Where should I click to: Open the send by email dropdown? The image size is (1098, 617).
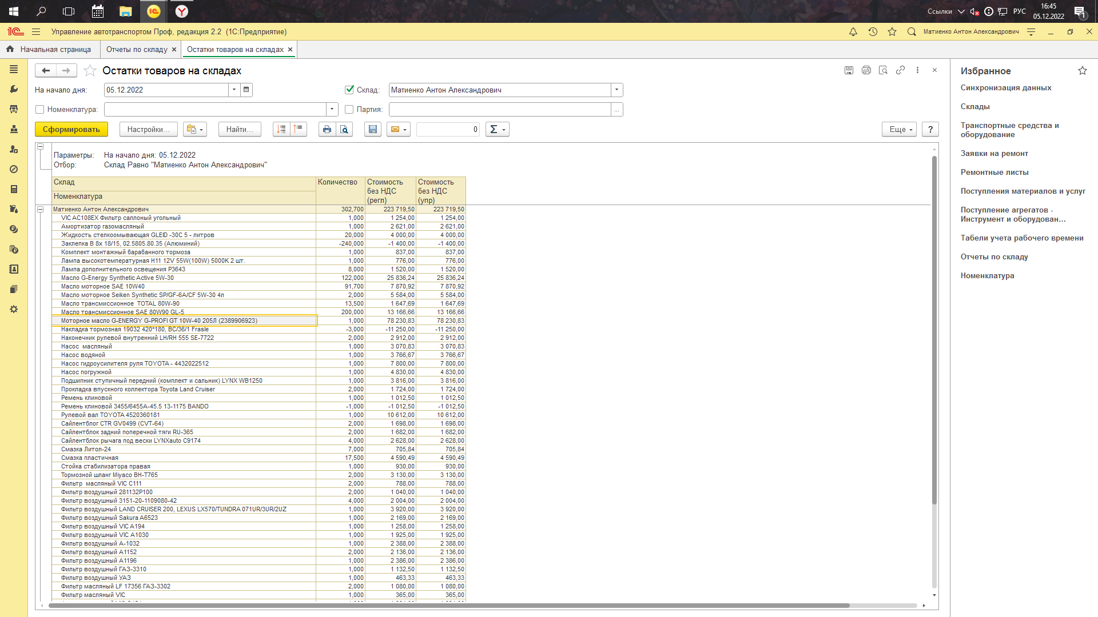coord(399,129)
